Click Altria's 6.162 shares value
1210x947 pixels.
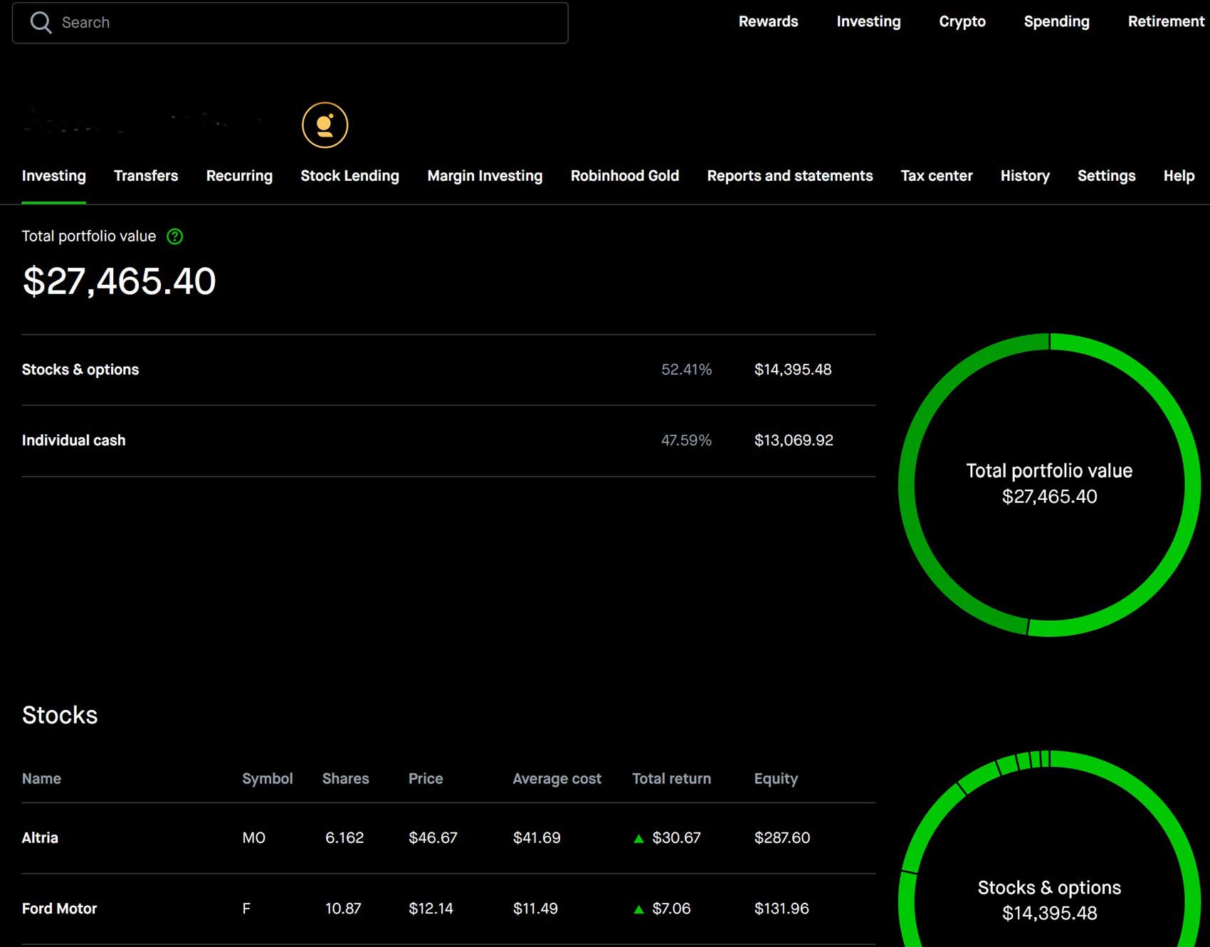(344, 838)
